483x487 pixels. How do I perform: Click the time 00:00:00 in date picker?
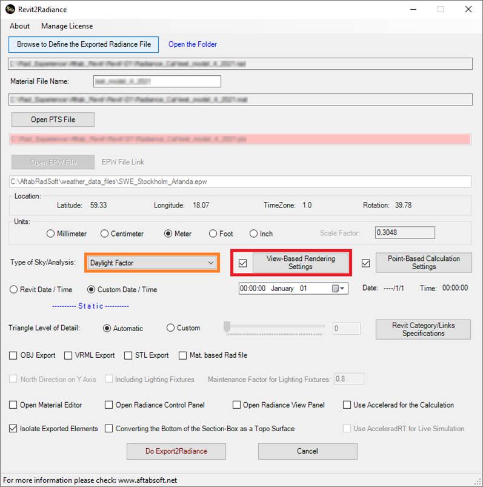[253, 289]
